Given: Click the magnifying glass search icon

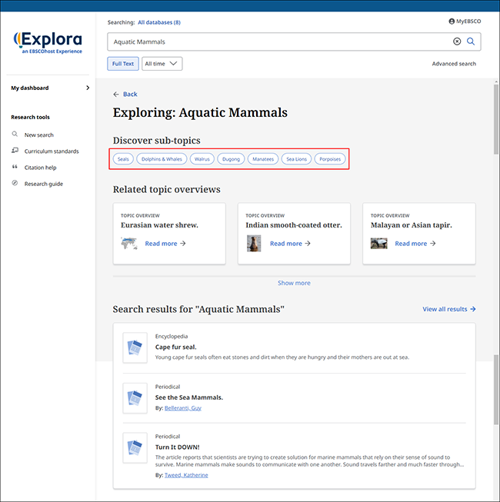Looking at the screenshot, I should (471, 42).
